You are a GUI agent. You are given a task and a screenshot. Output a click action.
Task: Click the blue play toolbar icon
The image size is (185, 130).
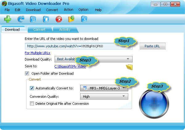point(84,19)
